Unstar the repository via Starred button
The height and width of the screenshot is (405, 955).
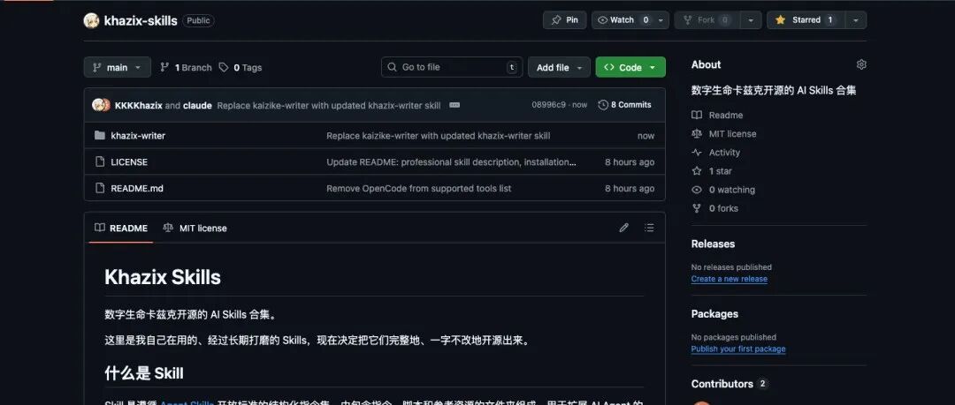click(x=806, y=20)
